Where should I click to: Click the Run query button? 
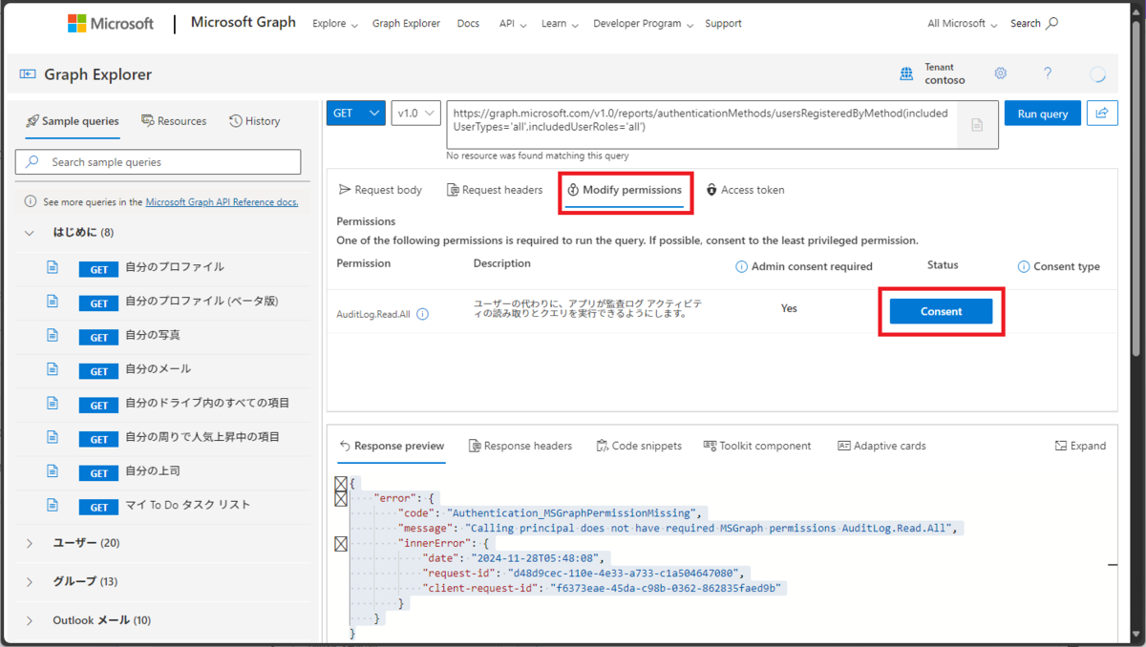pyautogui.click(x=1043, y=113)
